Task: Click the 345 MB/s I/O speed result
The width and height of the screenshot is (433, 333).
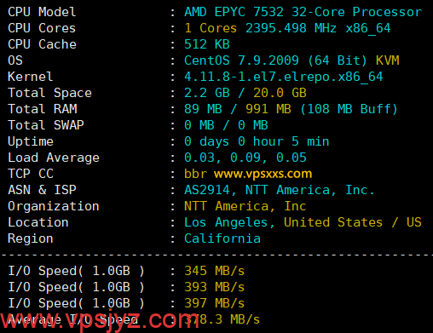Action: click(215, 271)
